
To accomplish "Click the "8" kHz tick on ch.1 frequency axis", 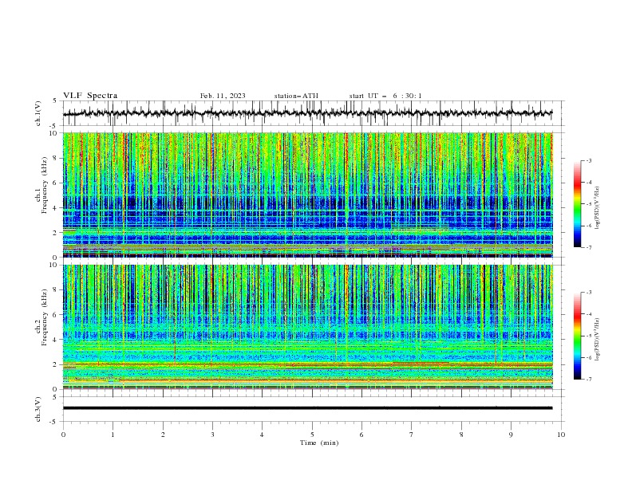I will [x=57, y=158].
